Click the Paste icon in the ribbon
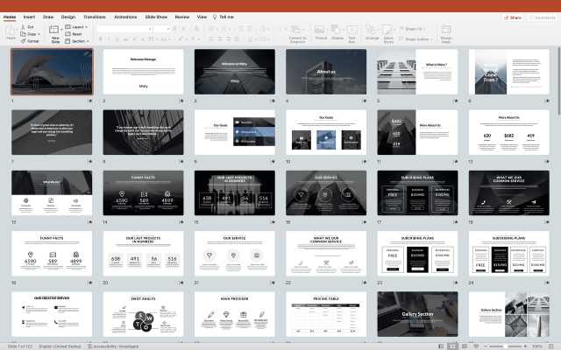 [x=11, y=31]
